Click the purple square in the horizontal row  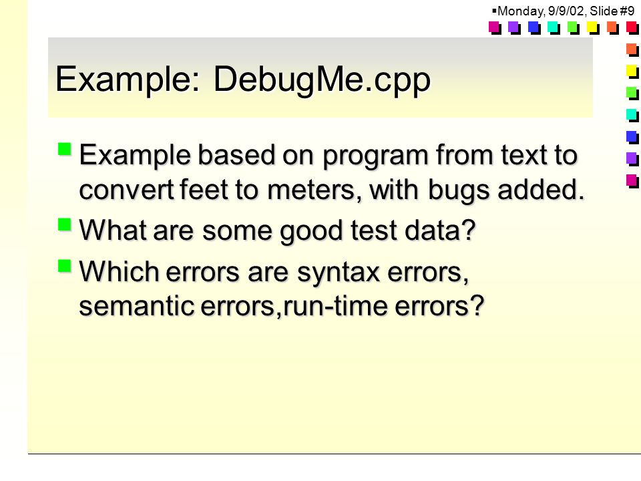click(x=514, y=28)
